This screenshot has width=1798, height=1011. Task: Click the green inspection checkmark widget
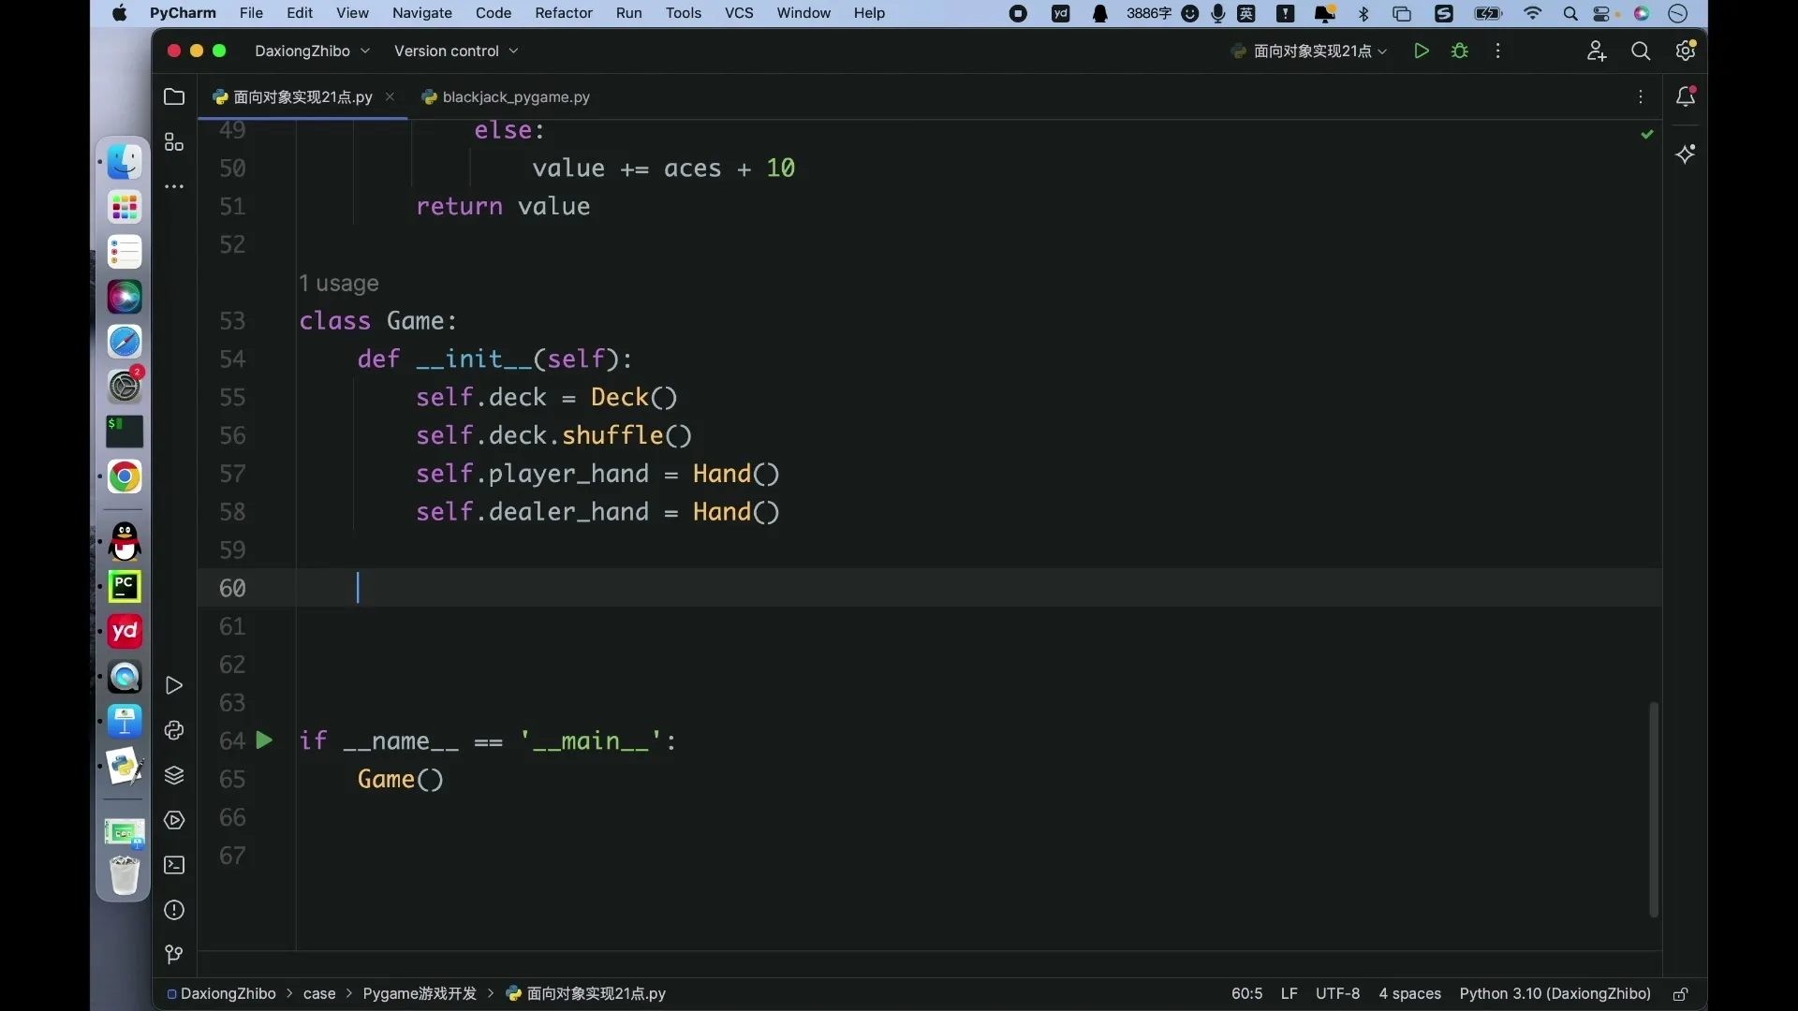click(x=1647, y=135)
